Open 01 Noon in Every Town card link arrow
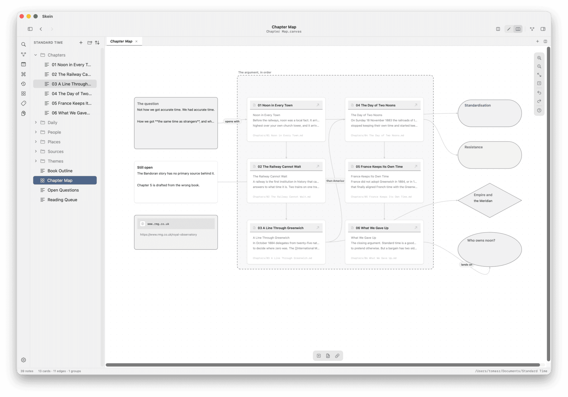Screen dimensions: 568x397 coord(318,105)
